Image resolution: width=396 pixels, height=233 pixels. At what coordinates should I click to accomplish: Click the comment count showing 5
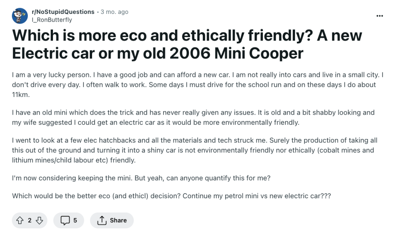coord(75,220)
